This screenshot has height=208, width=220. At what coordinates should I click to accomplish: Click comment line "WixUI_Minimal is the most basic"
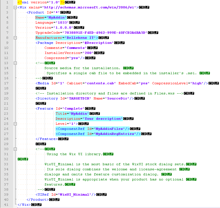[x=115, y=164]
